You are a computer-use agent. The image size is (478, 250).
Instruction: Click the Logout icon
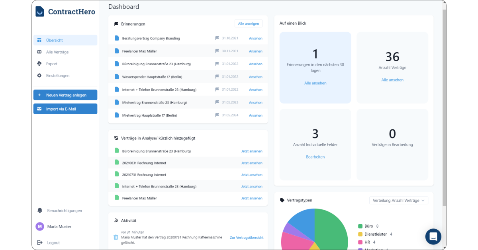(39, 242)
